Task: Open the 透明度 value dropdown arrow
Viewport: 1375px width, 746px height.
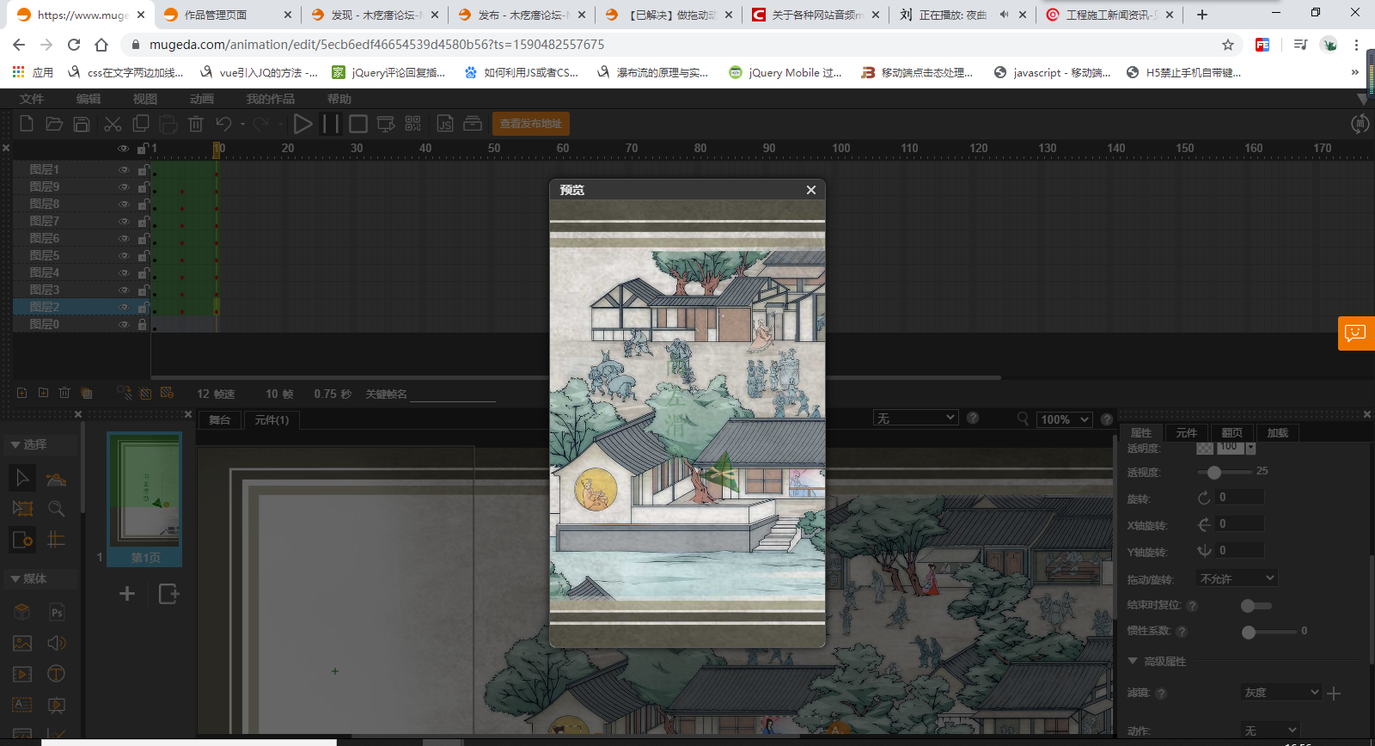Action: (1250, 448)
